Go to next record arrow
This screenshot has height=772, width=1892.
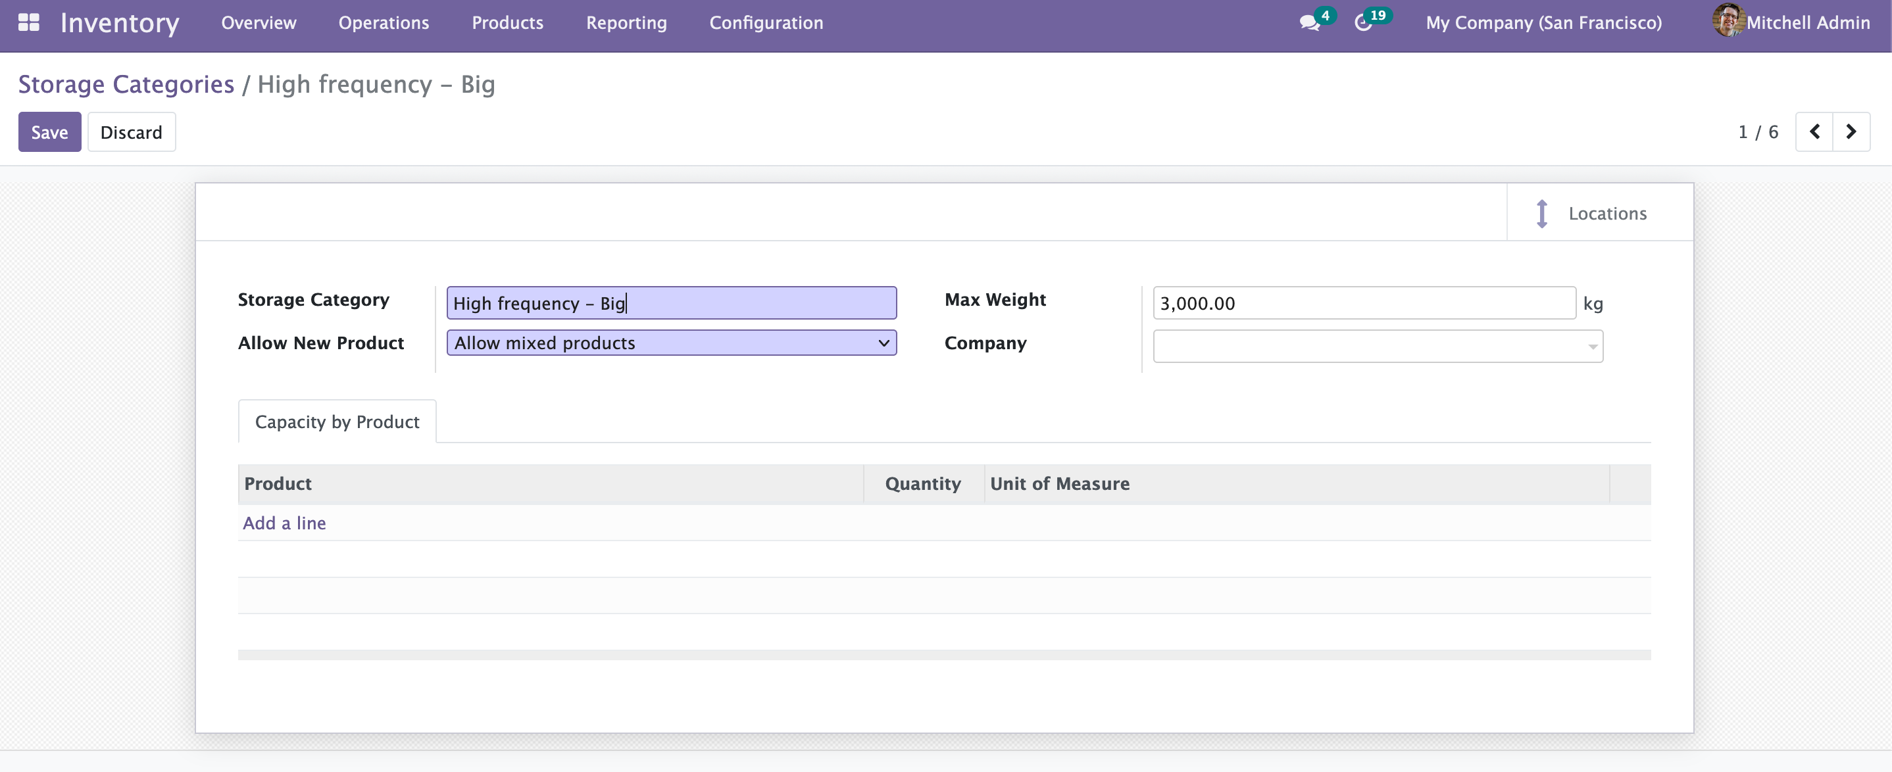pyautogui.click(x=1851, y=132)
